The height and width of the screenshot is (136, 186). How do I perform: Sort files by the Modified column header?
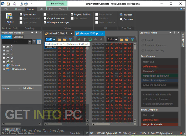tap(32, 88)
